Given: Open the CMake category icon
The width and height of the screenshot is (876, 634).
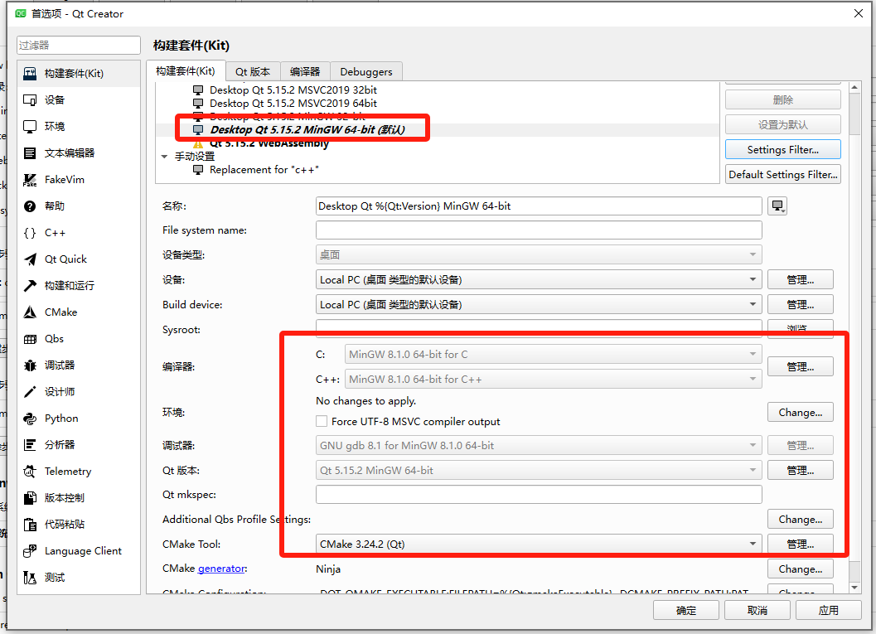Looking at the screenshot, I should pyautogui.click(x=30, y=312).
